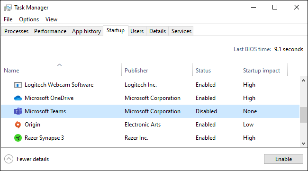The width and height of the screenshot is (308, 171).
Task: Click the Microsoft OneDrive cloud icon
Action: click(18, 98)
